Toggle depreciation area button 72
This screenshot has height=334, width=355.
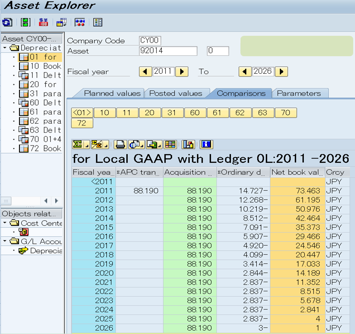click(82, 123)
